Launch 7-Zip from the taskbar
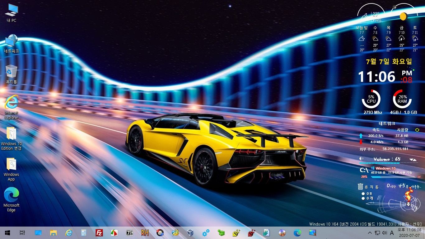Viewport: 425px width, 239px height. (130, 232)
